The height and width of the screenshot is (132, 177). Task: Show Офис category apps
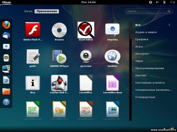139,61
